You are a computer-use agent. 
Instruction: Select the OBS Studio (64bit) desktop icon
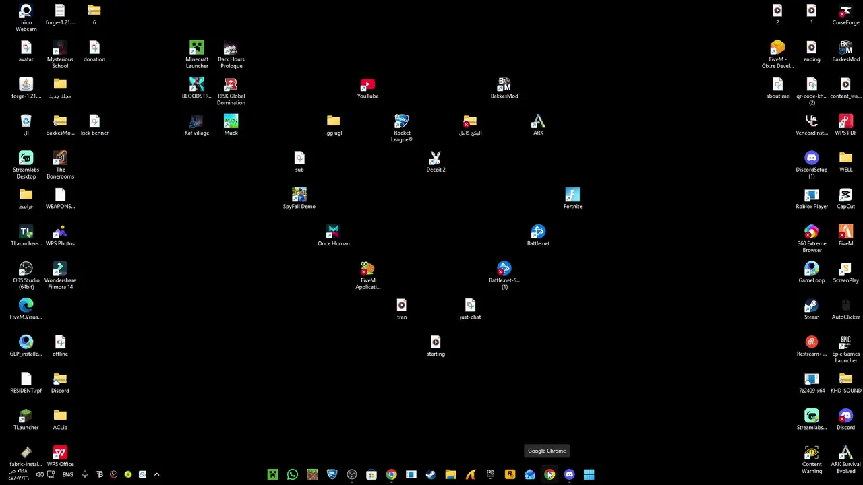(26, 276)
